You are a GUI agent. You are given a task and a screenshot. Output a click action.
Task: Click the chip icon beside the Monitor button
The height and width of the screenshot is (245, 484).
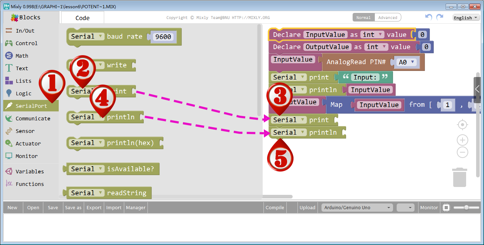coord(446,208)
